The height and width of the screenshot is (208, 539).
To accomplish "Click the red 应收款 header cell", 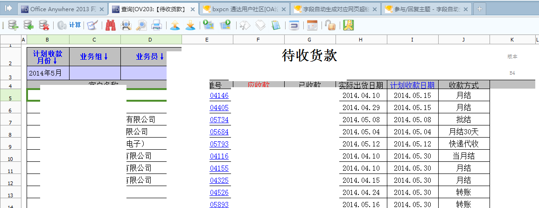I will click(x=259, y=84).
